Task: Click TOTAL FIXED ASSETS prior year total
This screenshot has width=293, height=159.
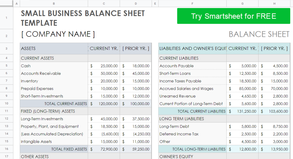Action: tap(136, 149)
